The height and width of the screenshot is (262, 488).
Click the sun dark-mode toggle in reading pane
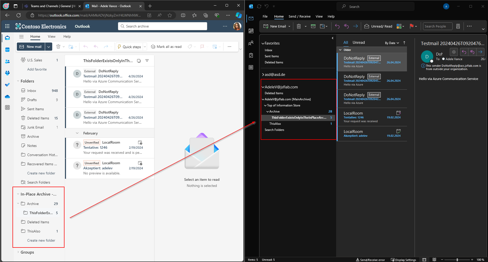tap(454, 52)
